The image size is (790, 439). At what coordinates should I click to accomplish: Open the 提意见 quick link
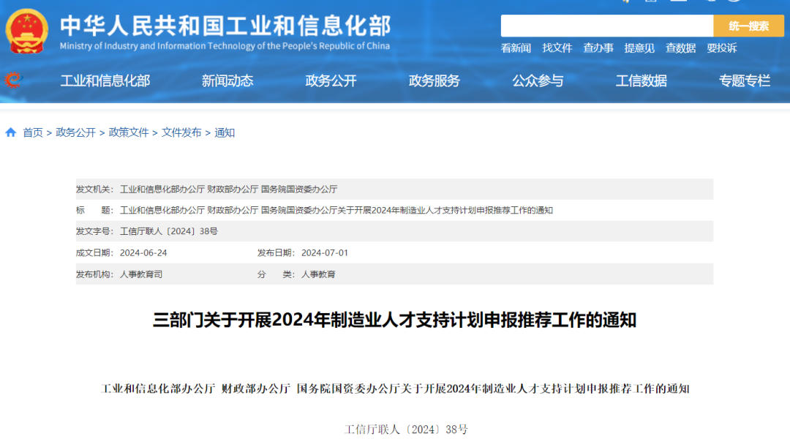coord(639,48)
